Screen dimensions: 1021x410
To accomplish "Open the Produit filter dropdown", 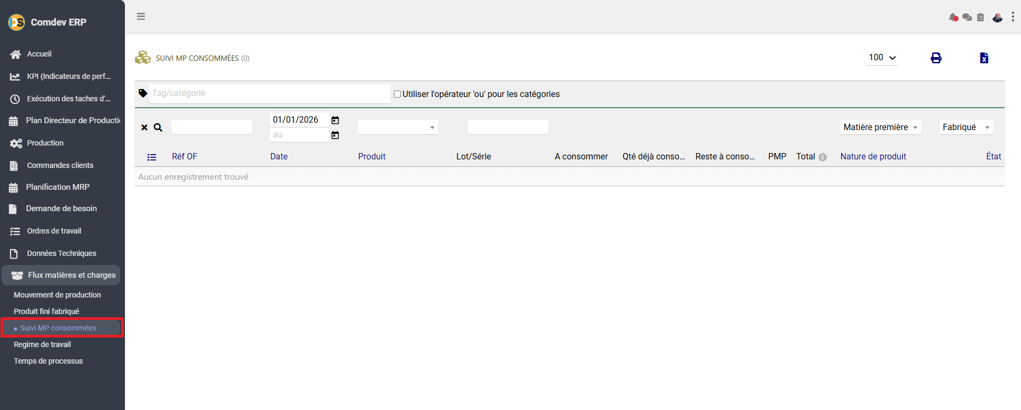I will pyautogui.click(x=398, y=127).
